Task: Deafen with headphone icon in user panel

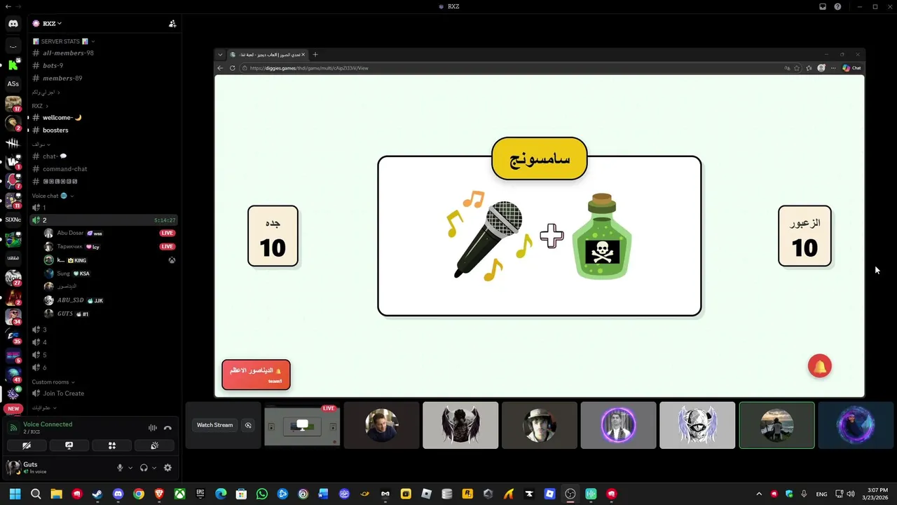Action: tap(144, 468)
